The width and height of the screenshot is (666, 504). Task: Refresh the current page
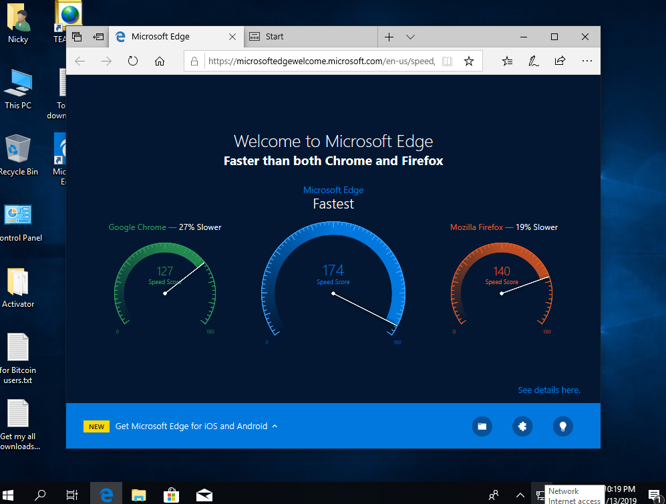coord(133,61)
